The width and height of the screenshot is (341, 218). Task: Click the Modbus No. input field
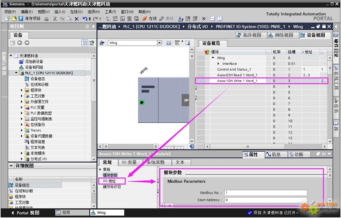266,193
